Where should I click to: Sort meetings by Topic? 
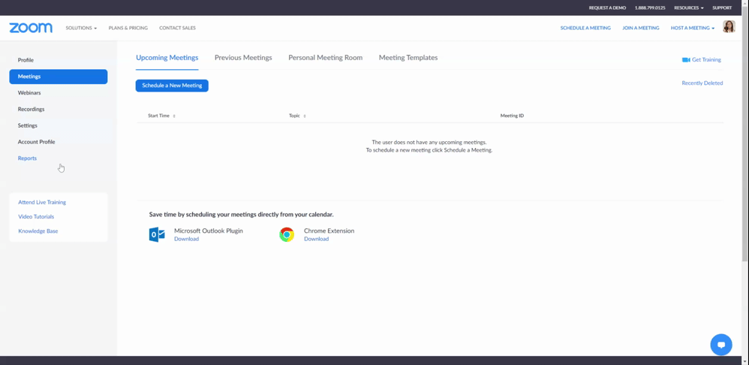[297, 116]
